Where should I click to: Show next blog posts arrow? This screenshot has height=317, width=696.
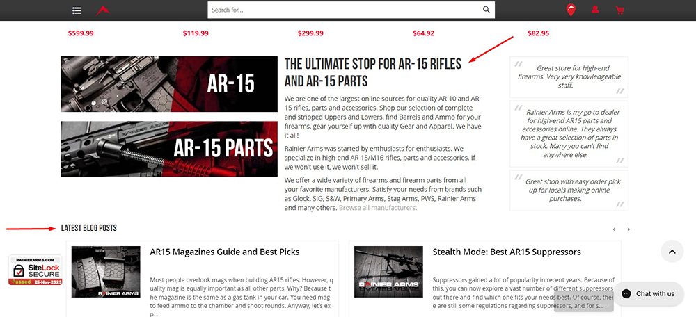tap(628, 229)
